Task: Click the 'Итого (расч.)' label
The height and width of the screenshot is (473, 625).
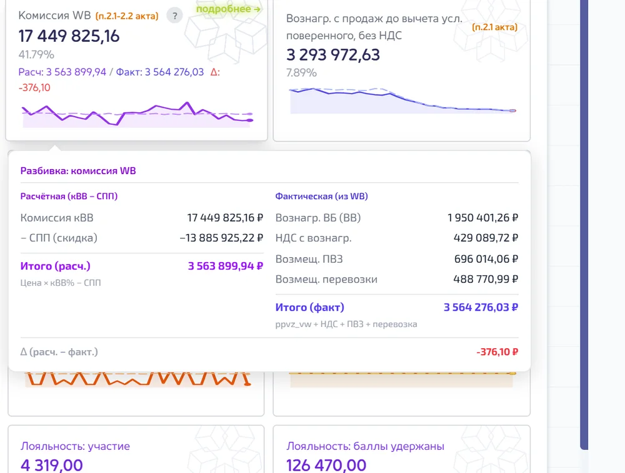Action: [56, 266]
